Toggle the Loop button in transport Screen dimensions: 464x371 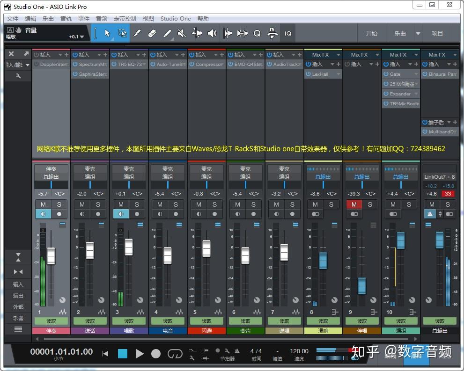pos(175,354)
